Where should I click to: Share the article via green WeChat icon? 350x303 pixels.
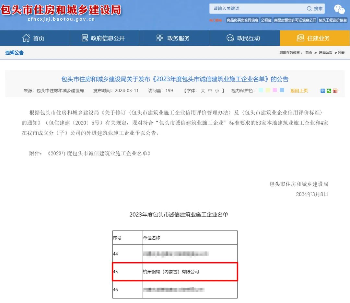329,91
